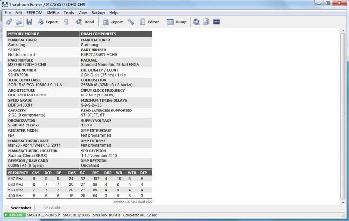The height and width of the screenshot is (221, 349).
Task: Open the SMBus menu
Action: pyautogui.click(x=53, y=13)
